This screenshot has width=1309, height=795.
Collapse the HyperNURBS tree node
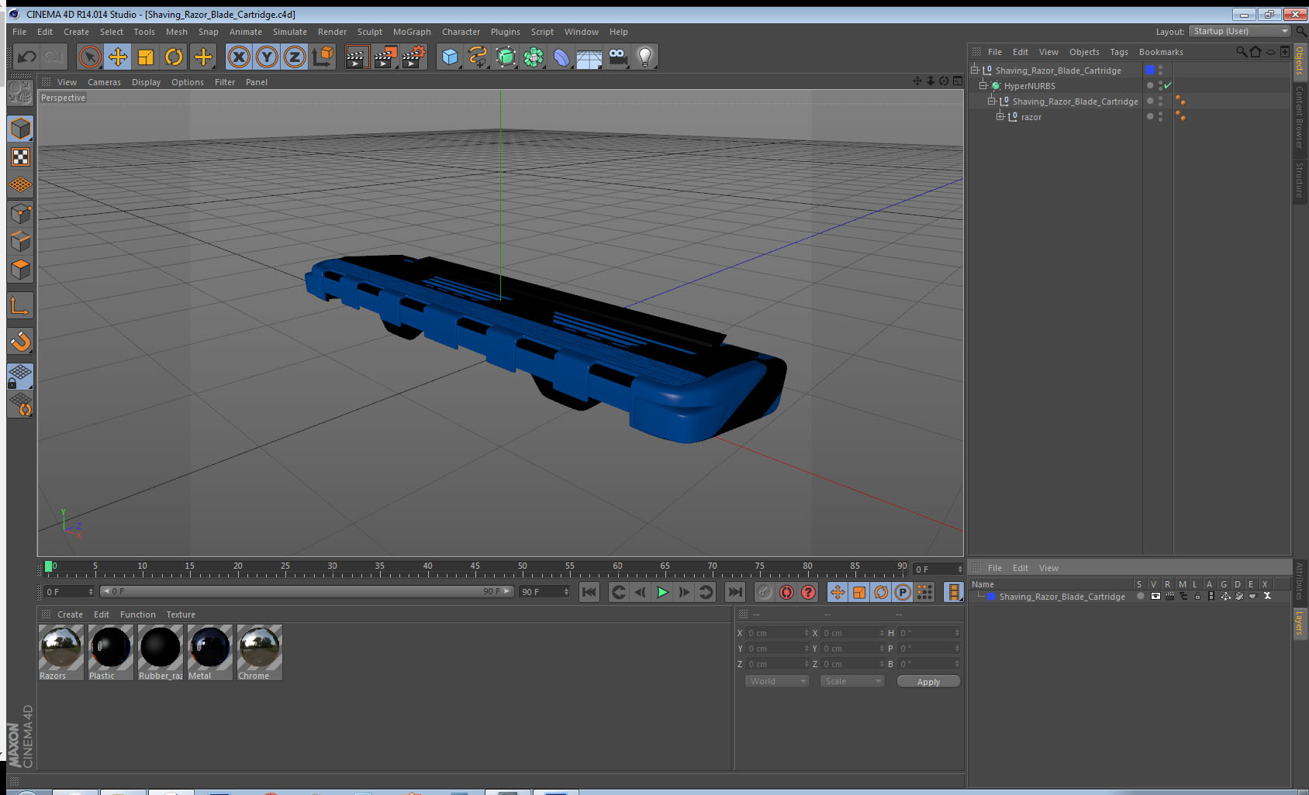point(983,85)
